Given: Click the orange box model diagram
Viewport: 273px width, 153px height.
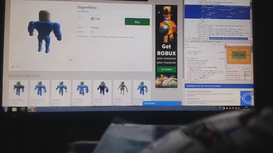Looking at the screenshot, I should (x=239, y=55).
